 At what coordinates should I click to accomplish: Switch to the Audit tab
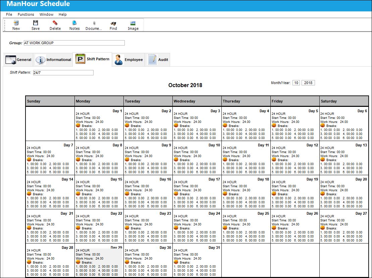158,60
